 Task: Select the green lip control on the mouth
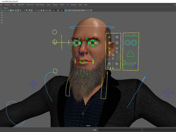click(x=82, y=61)
